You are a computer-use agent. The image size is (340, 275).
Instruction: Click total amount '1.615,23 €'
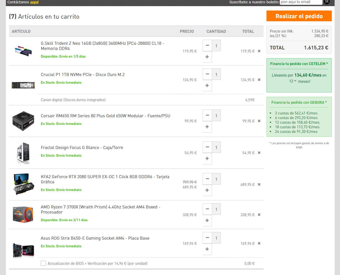316,48
